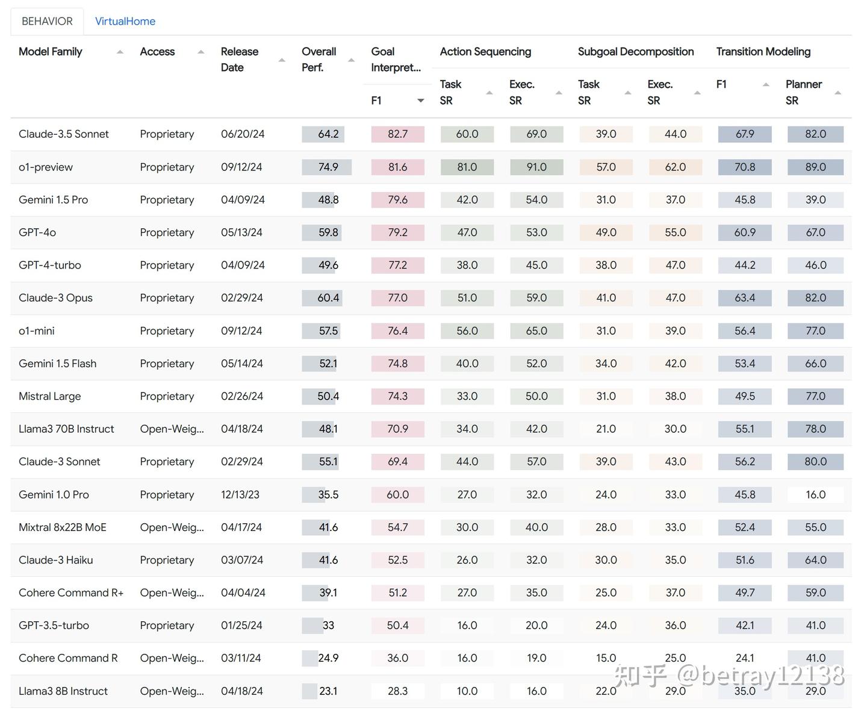This screenshot has width=867, height=714.
Task: Click the Task SR sort arrow under Action Sequencing
Action: point(490,92)
